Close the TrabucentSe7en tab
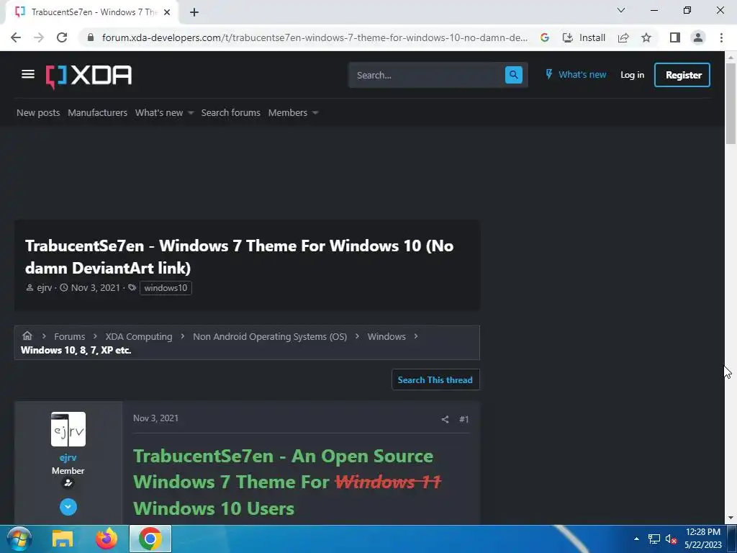Image resolution: width=737 pixels, height=553 pixels. pos(167,12)
